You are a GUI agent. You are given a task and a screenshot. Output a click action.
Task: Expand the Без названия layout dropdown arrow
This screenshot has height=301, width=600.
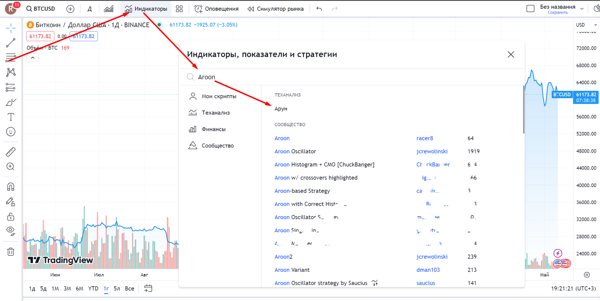click(x=582, y=9)
